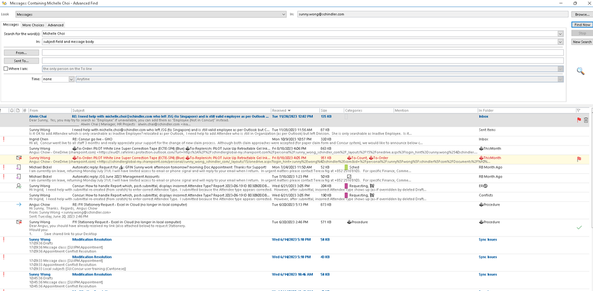Click the From... button
Viewport: 593px width, 291px height.
[x=21, y=53]
